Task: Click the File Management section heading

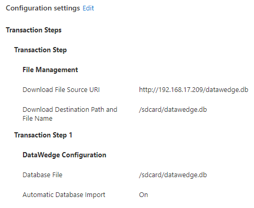Action: 50,70
